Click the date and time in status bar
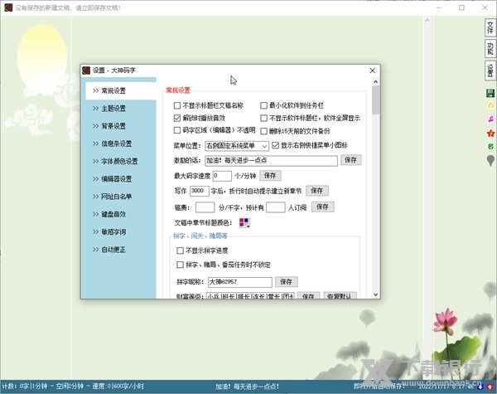The height and width of the screenshot is (394, 497). tap(446, 387)
